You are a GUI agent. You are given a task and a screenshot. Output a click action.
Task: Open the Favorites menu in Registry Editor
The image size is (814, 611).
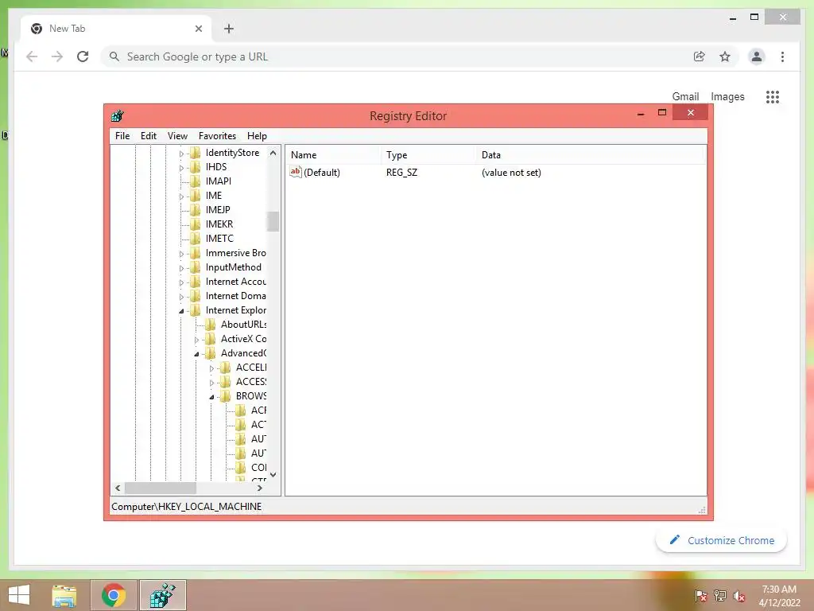click(x=217, y=135)
